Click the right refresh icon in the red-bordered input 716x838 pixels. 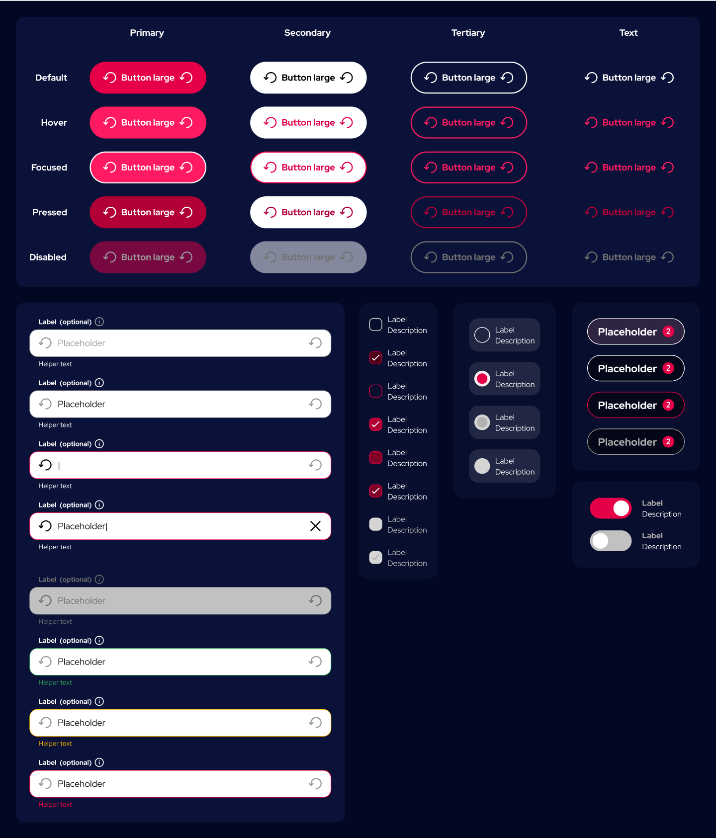pyautogui.click(x=315, y=784)
